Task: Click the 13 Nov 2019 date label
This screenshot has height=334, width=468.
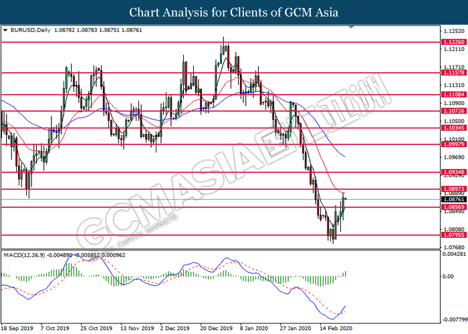Action: (x=137, y=329)
